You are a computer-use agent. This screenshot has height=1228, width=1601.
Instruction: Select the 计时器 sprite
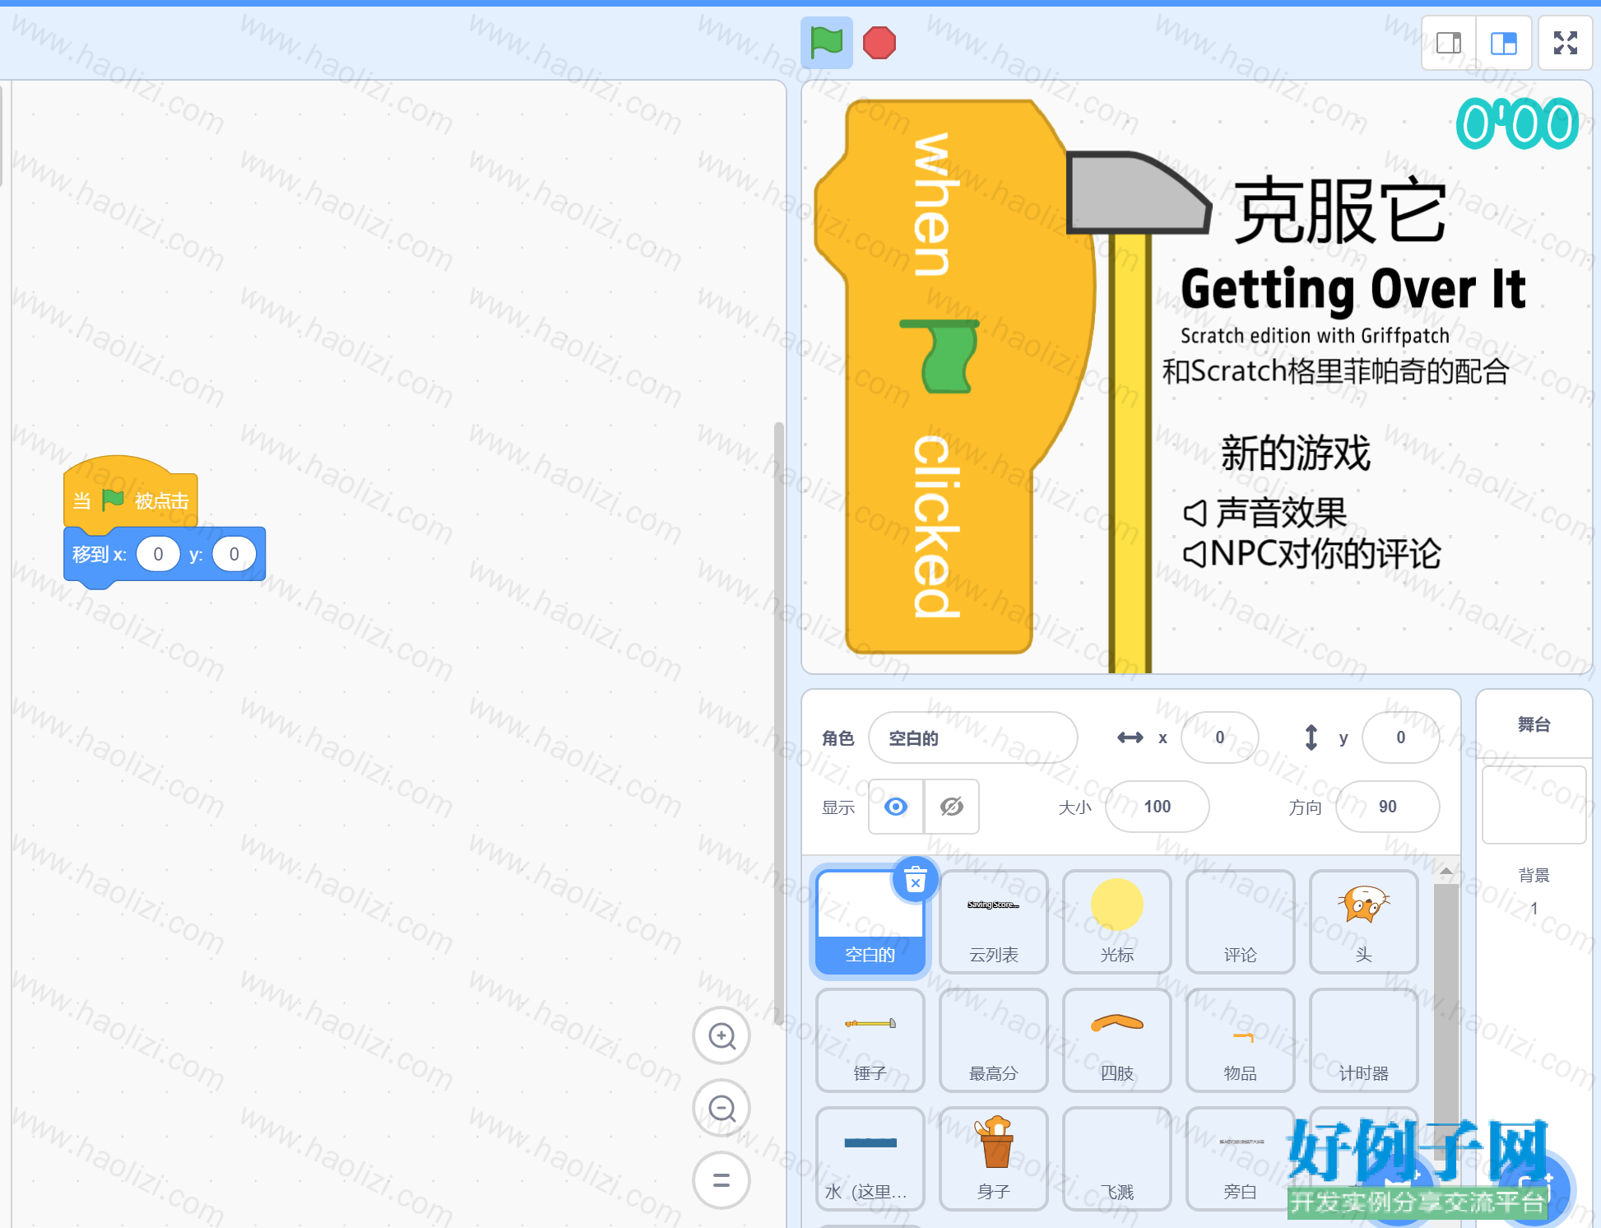click(x=1364, y=1040)
